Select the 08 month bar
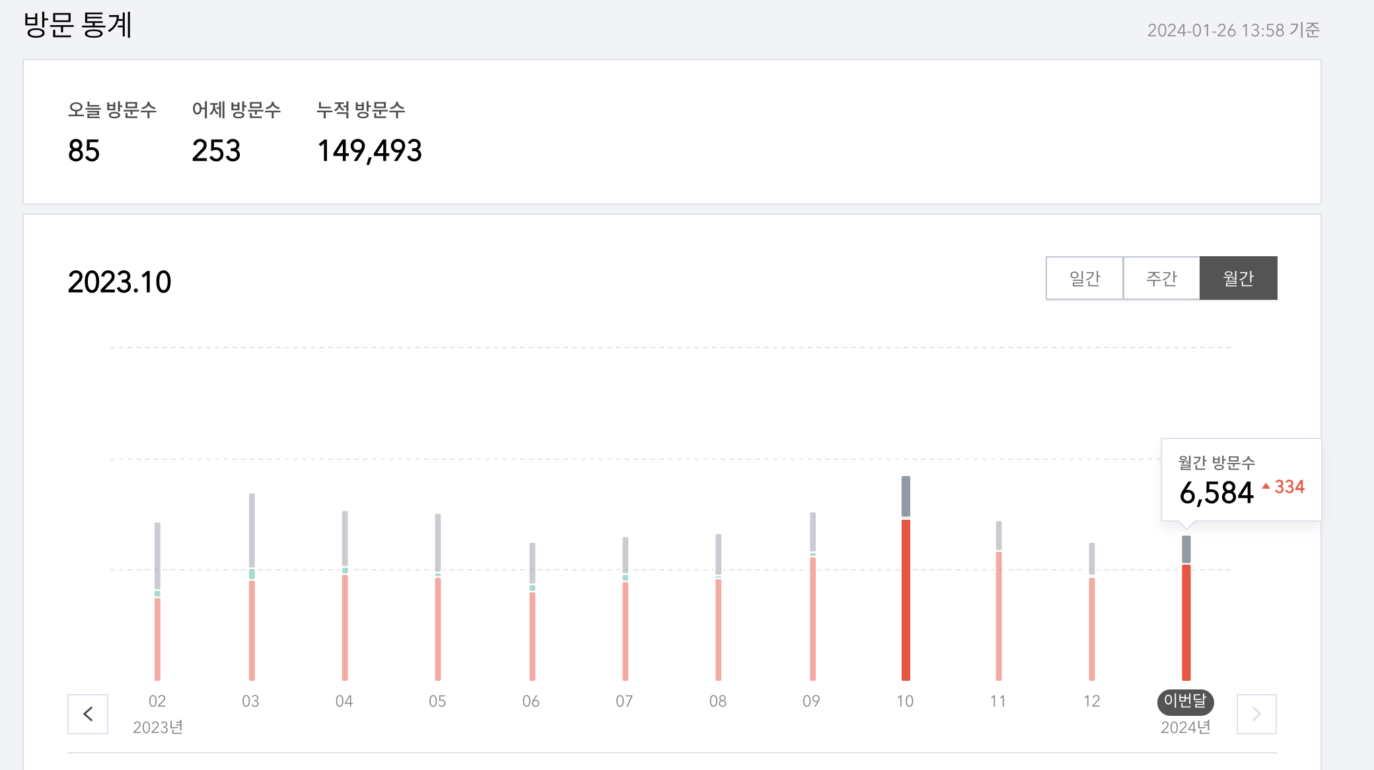 click(x=719, y=608)
